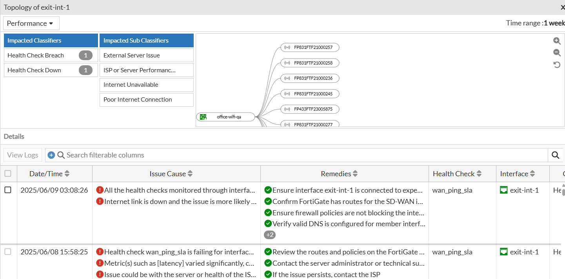Zoom in on the topology map
Image resolution: width=565 pixels, height=279 pixels.
pyautogui.click(x=557, y=41)
